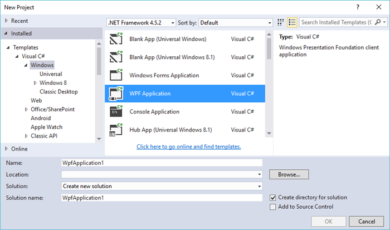Click the Blank App (Universal Windows 8.1) icon

point(116,57)
